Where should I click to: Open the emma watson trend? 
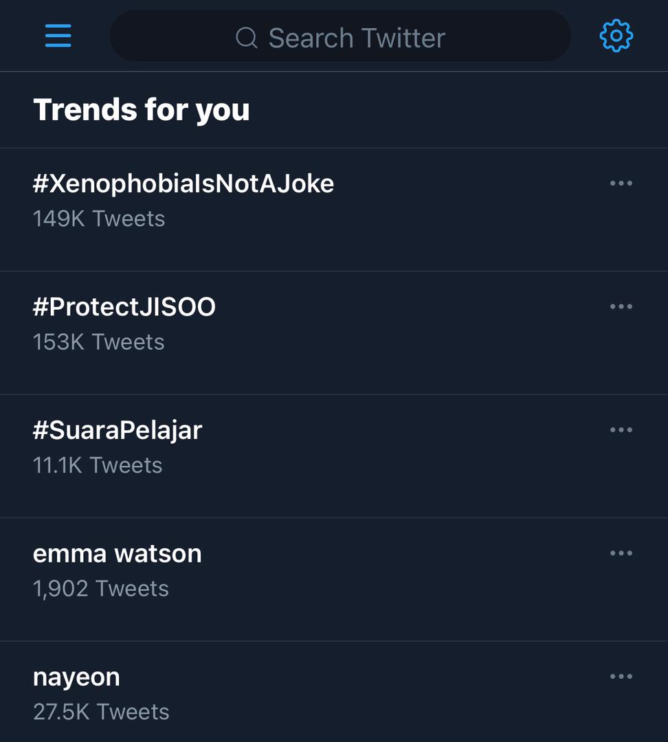[x=118, y=553]
